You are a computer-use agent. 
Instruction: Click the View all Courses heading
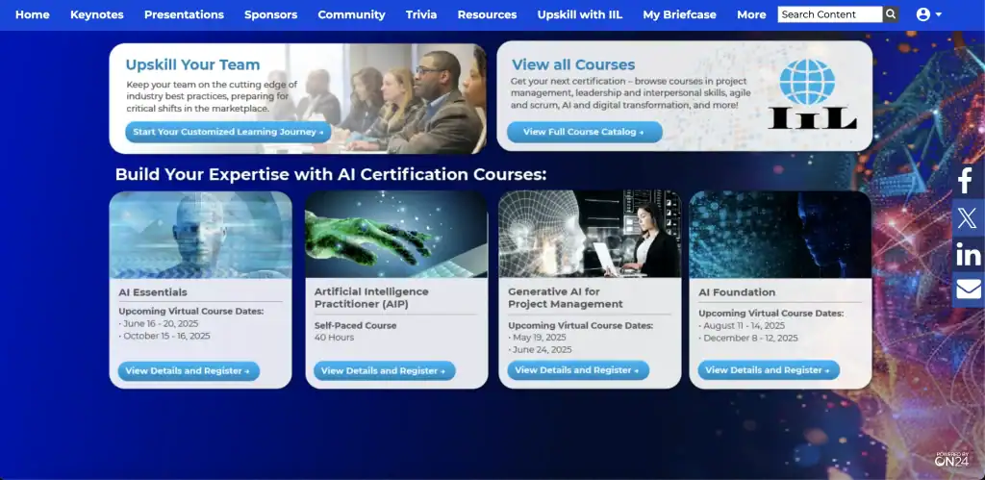pos(573,64)
